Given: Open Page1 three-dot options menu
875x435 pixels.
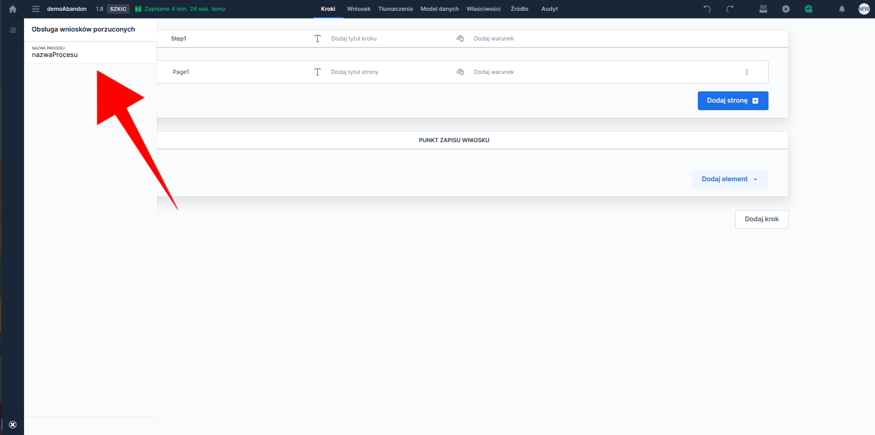Looking at the screenshot, I should coord(746,72).
